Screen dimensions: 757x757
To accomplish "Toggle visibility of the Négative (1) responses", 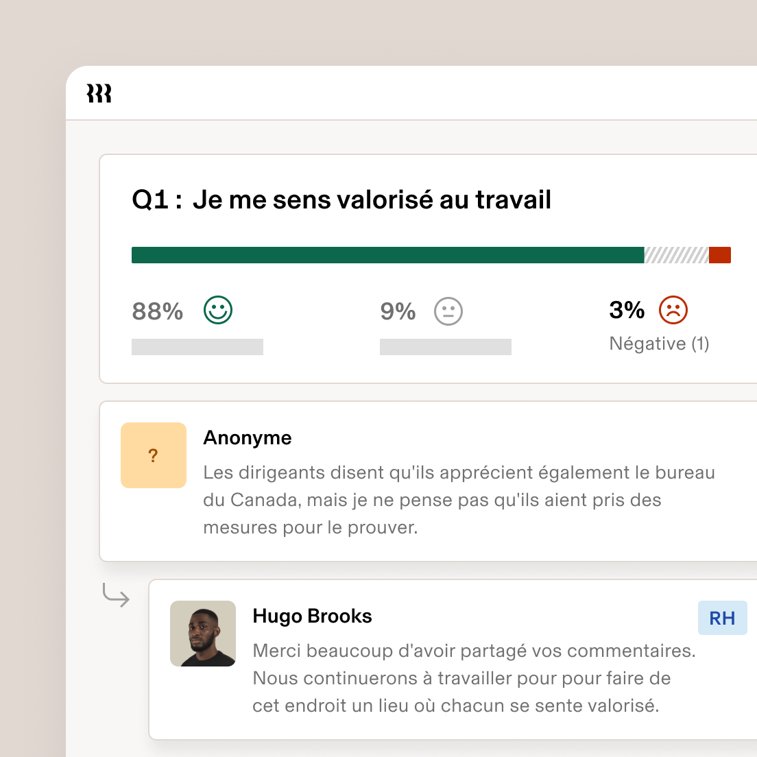I will pos(659,344).
